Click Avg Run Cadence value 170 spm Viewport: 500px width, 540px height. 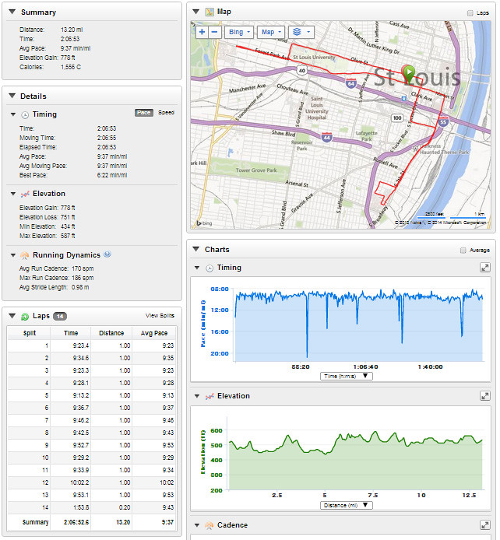coord(83,268)
